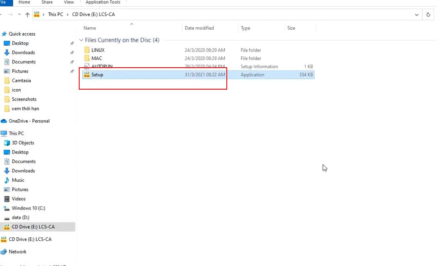Switch to the Share ribbon tab
This screenshot has width=437, height=266.
pyautogui.click(x=47, y=2)
